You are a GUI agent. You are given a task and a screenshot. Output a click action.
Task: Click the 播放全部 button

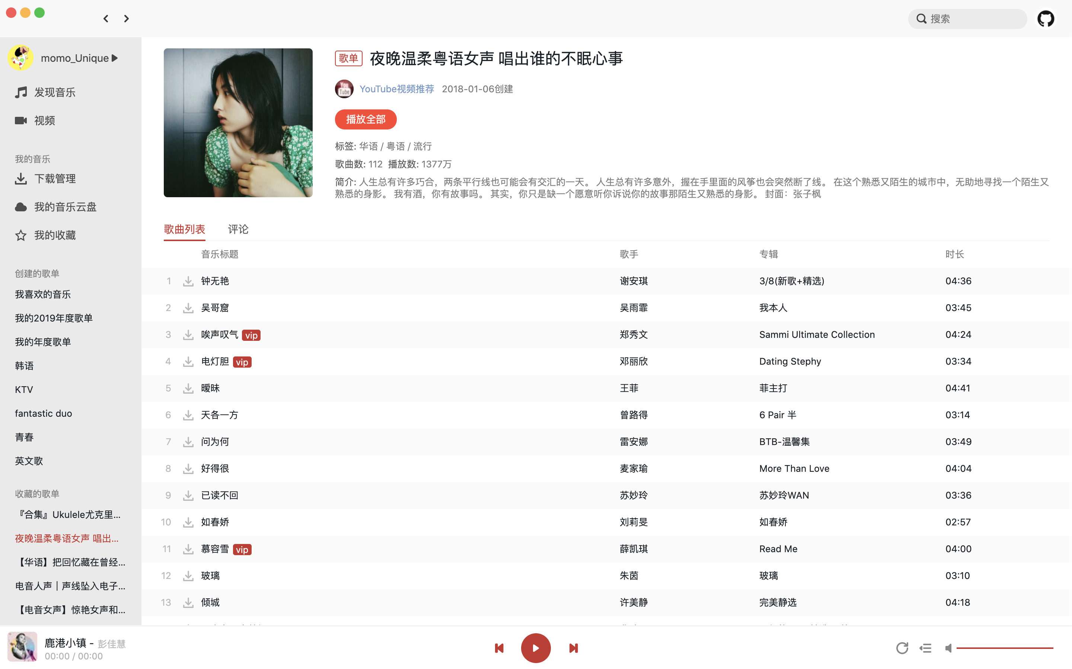tap(366, 119)
